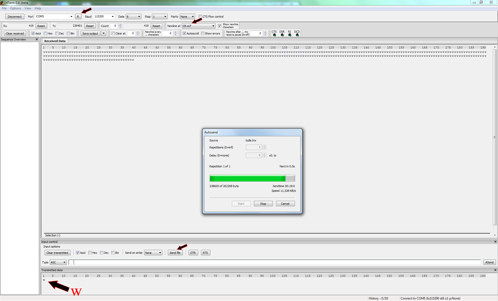Click the CTS status indicator light
Screen dimensions: 498x301
[274, 35]
